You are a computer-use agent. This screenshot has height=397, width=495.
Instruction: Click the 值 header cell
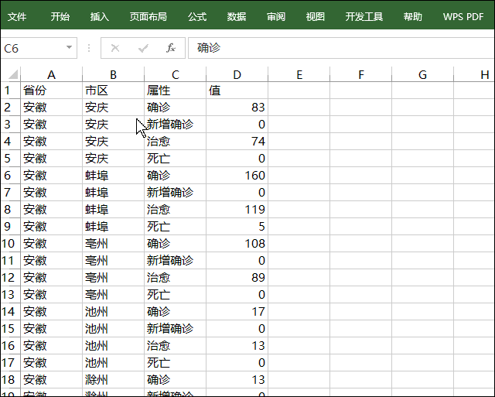pos(237,91)
